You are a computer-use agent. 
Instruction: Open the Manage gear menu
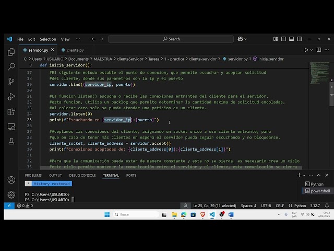[x=11, y=195]
